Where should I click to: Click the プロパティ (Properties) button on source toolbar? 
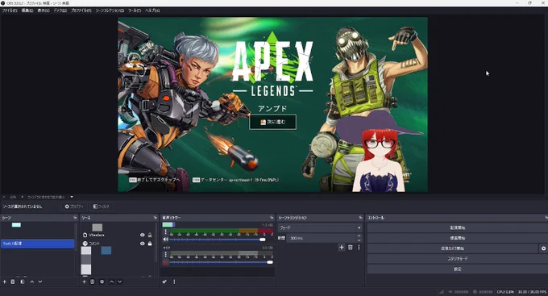(x=74, y=206)
